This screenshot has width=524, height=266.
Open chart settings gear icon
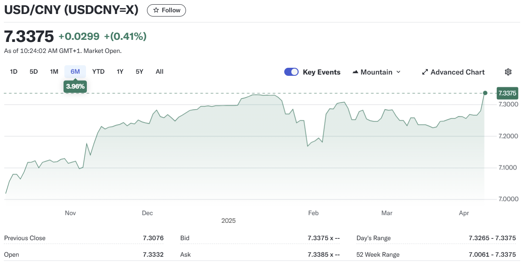coord(508,72)
